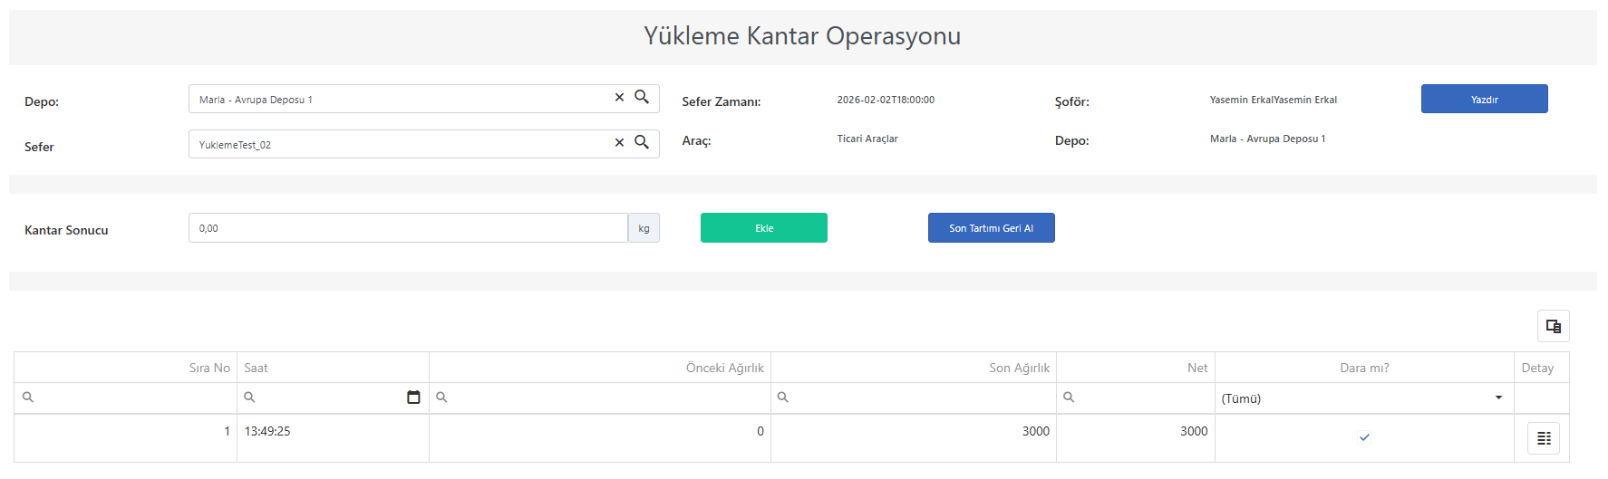Open the calendar picker in the Saat filter
Screen dimensions: 1608x479
click(x=413, y=398)
